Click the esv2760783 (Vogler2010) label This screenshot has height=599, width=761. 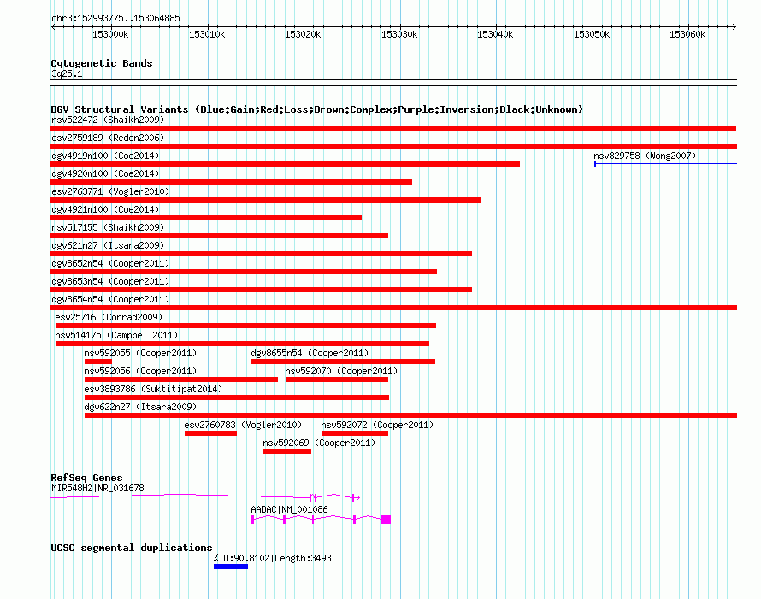[243, 425]
